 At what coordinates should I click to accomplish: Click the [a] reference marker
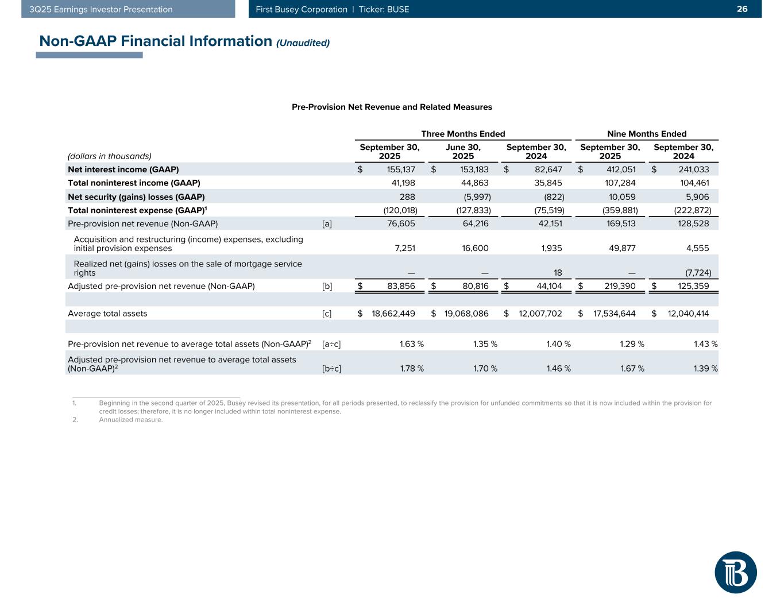(327, 224)
